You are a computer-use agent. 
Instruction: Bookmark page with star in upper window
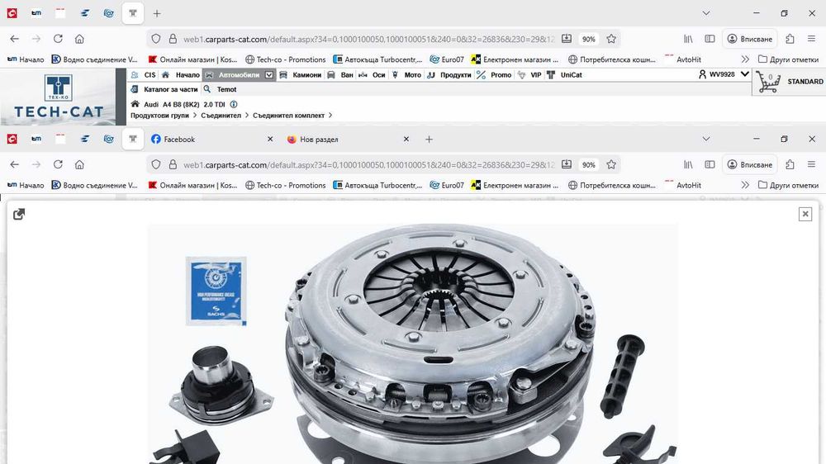[611, 39]
